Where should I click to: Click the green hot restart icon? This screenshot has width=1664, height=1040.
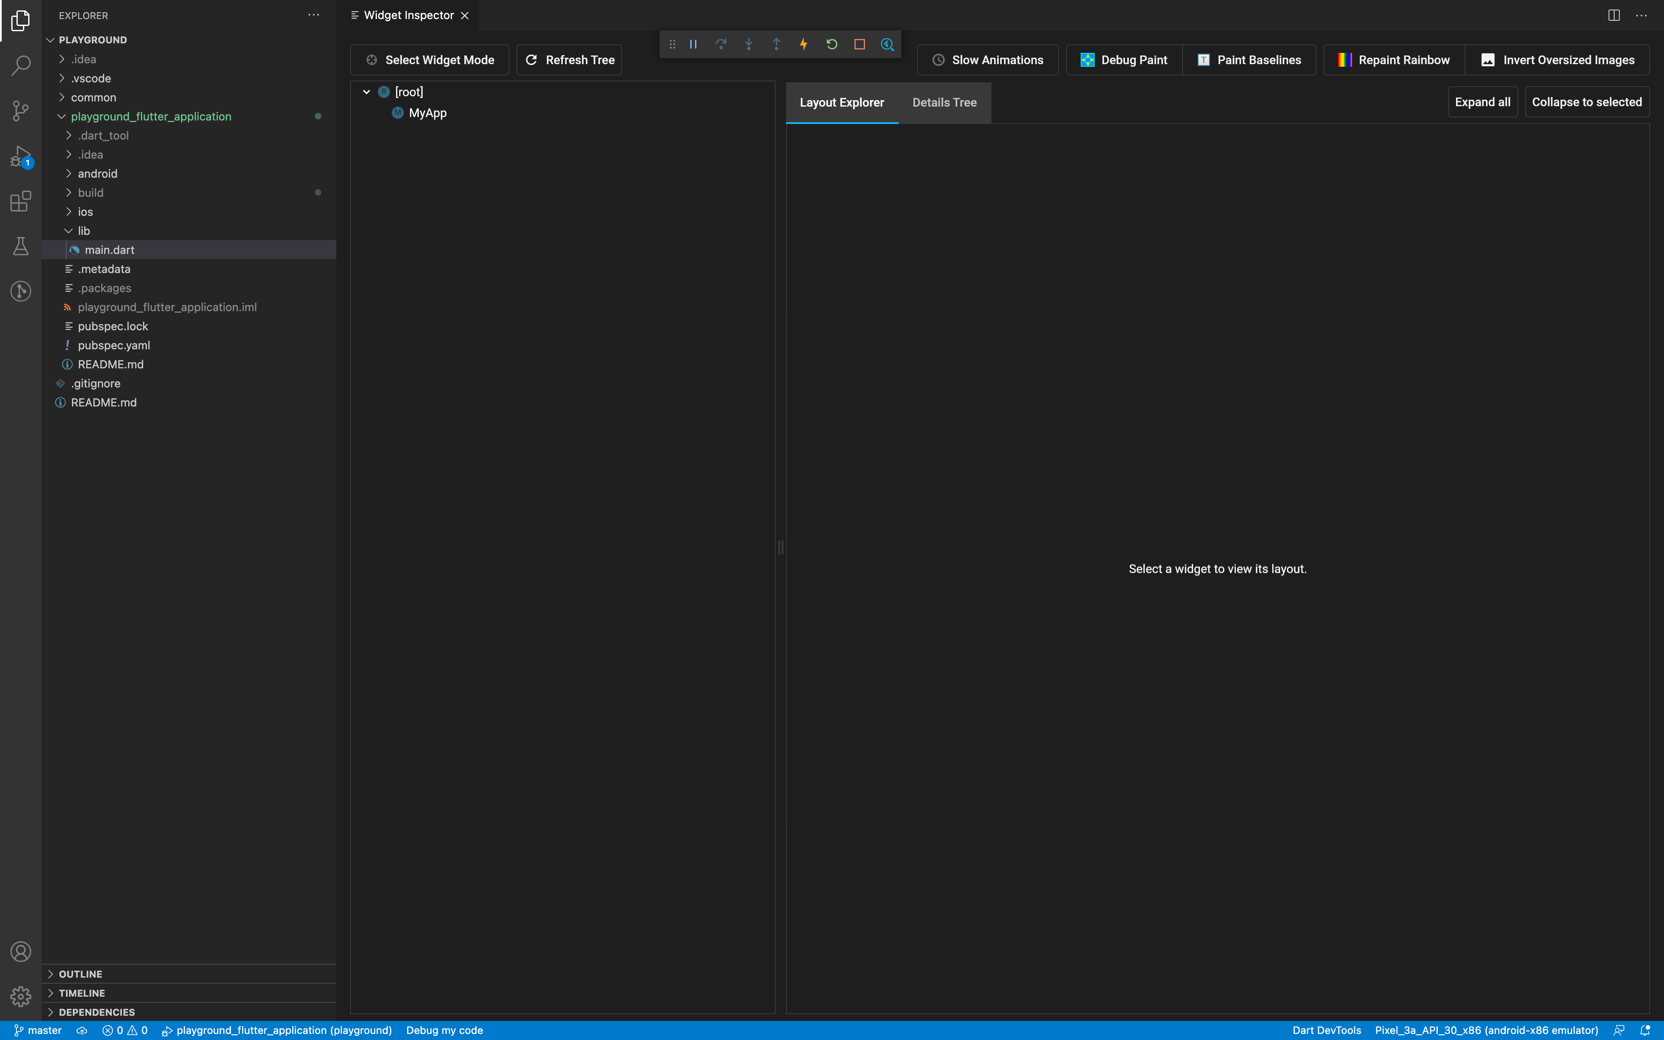click(831, 45)
